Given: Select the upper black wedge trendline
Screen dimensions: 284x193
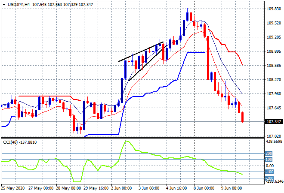Looking at the screenshot, I should pyautogui.click(x=141, y=52).
